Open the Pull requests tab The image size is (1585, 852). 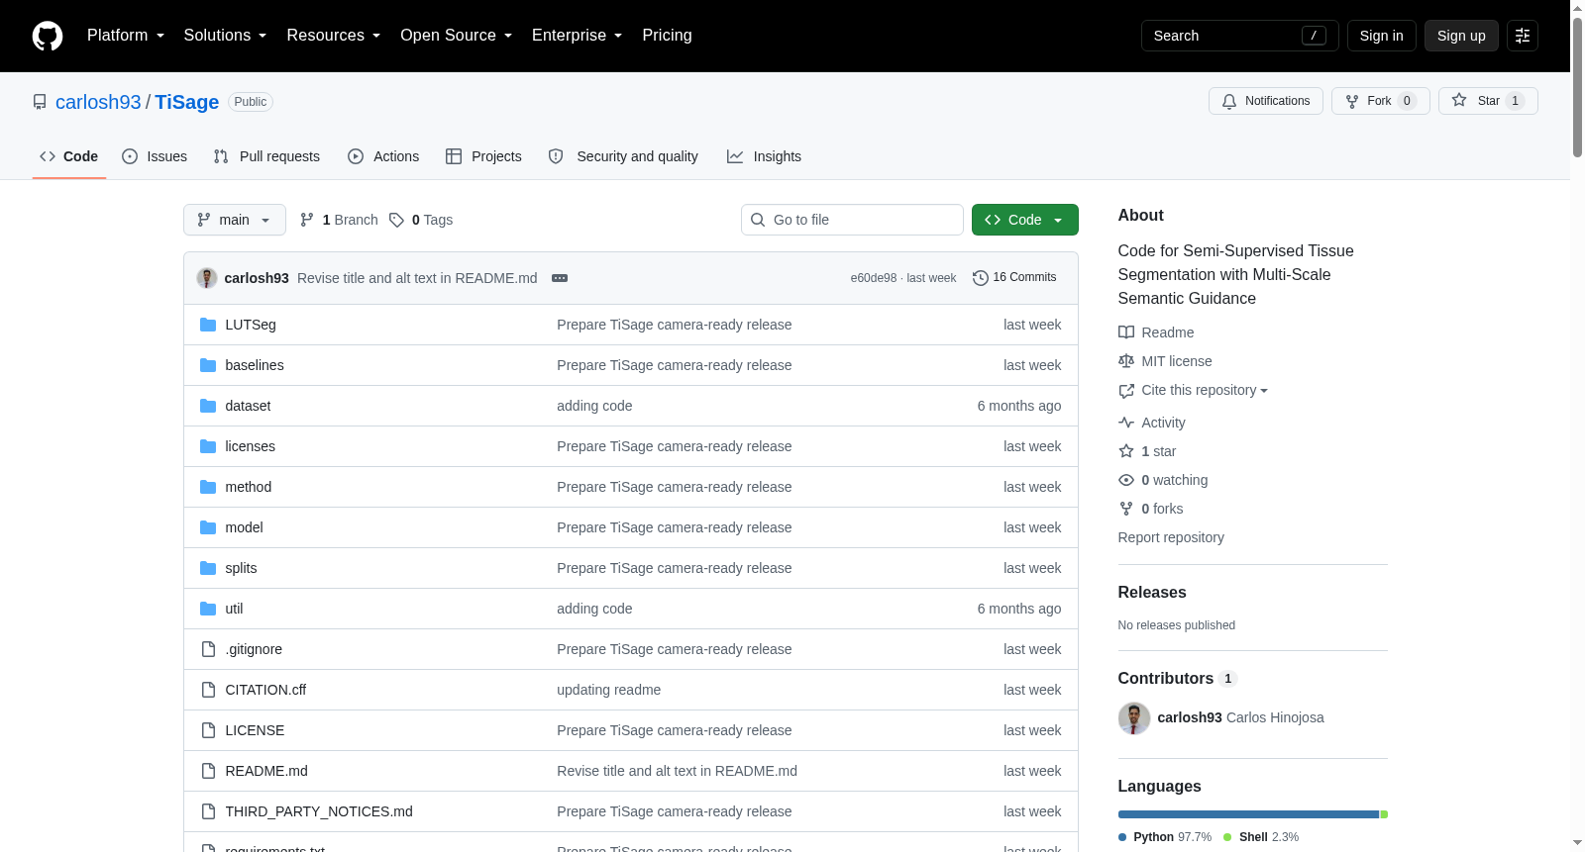tap(266, 156)
